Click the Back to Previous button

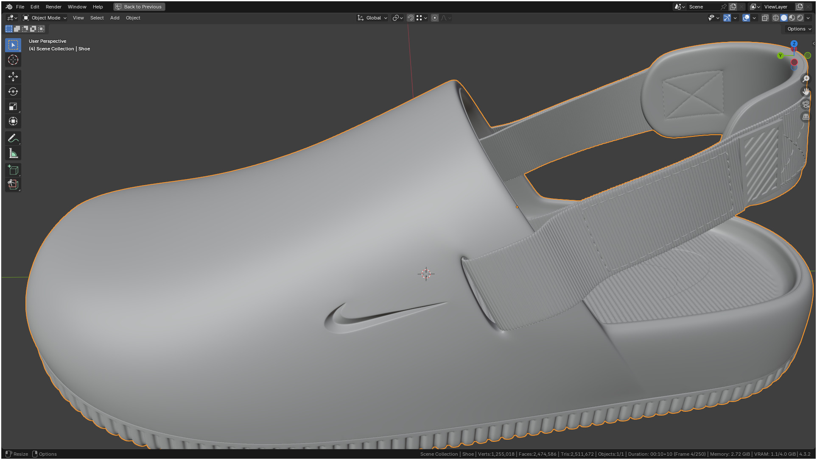(139, 7)
